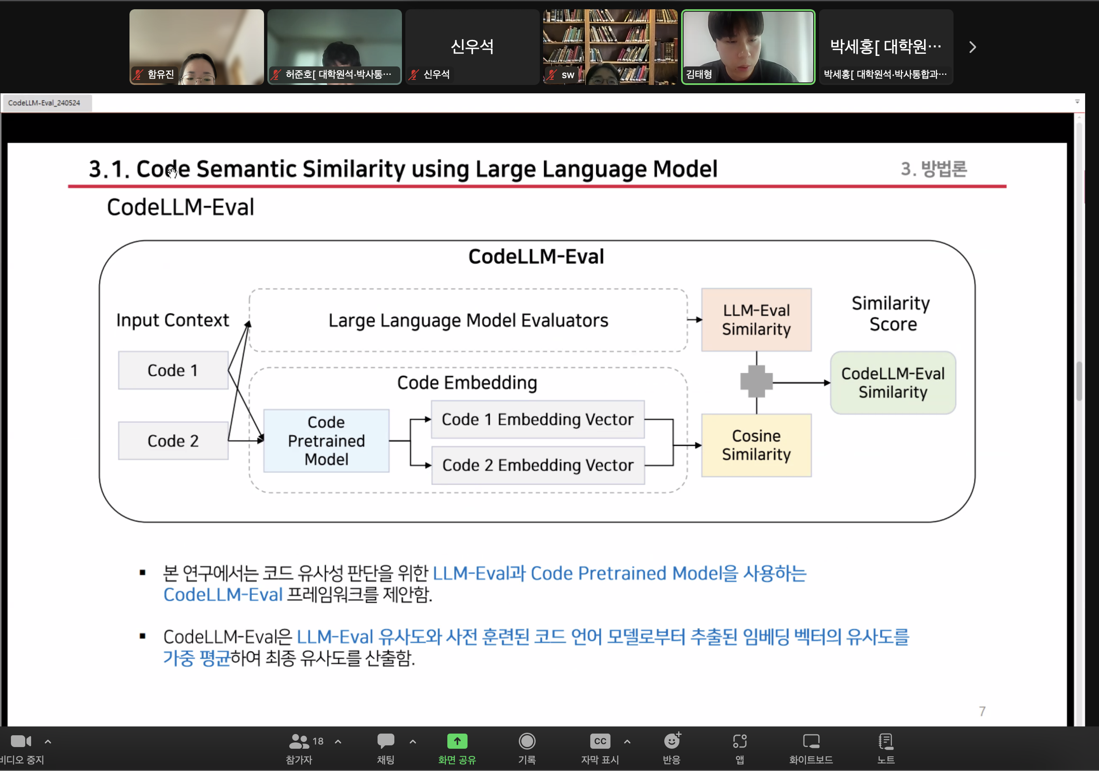Select 함유진 video thumbnail

pos(196,47)
